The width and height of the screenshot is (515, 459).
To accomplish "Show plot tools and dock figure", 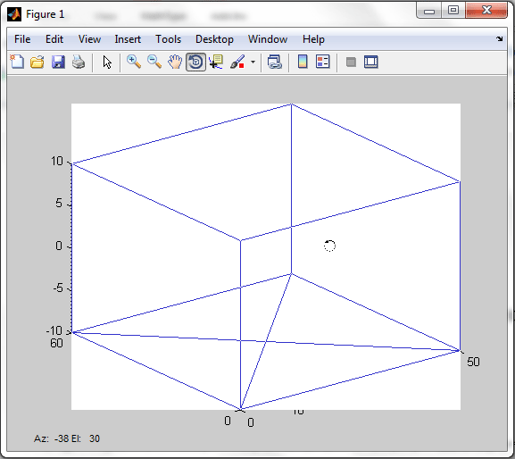I will (x=370, y=62).
